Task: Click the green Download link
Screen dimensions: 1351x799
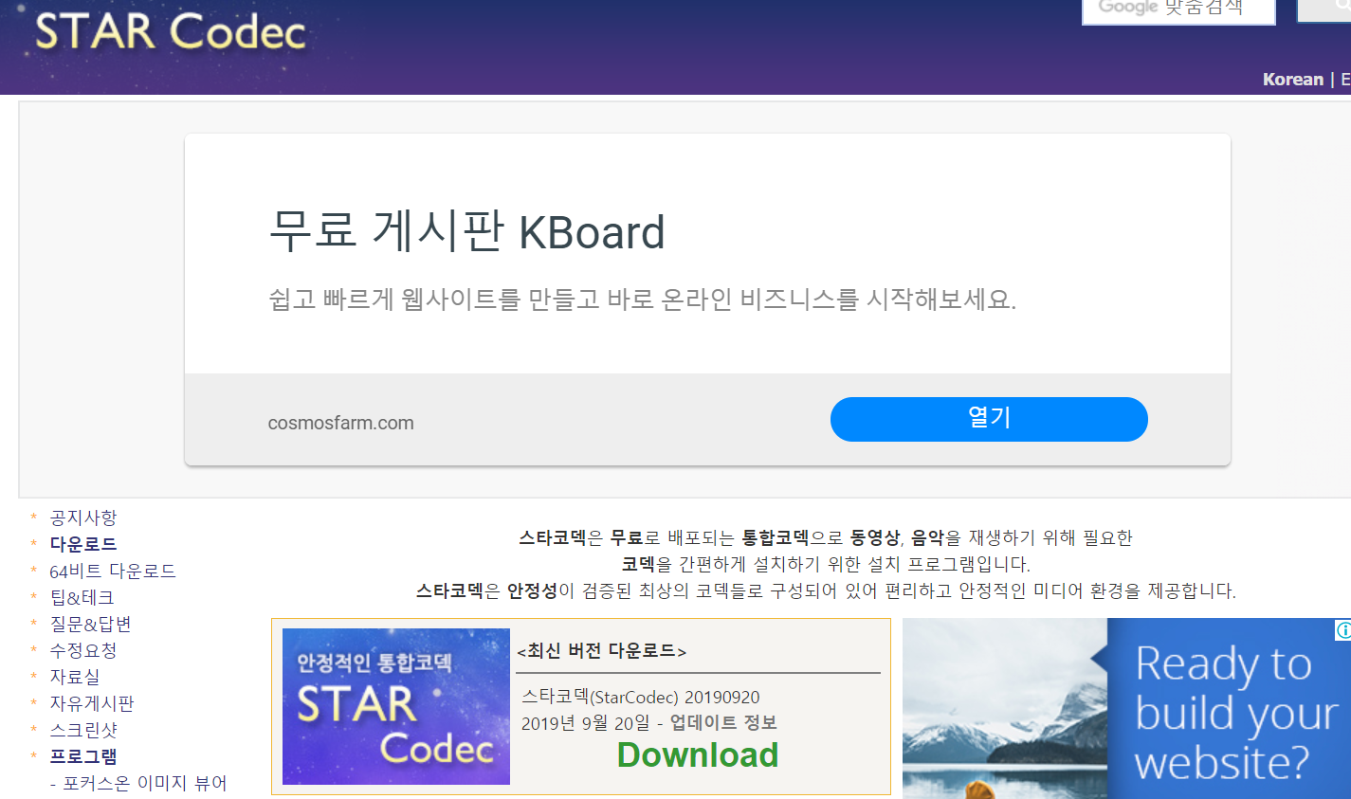Action: pos(698,754)
